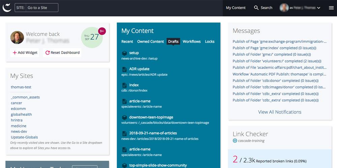
Task: Open message Publish of Folder 'cdb:images/donor'
Action: tap(279, 87)
